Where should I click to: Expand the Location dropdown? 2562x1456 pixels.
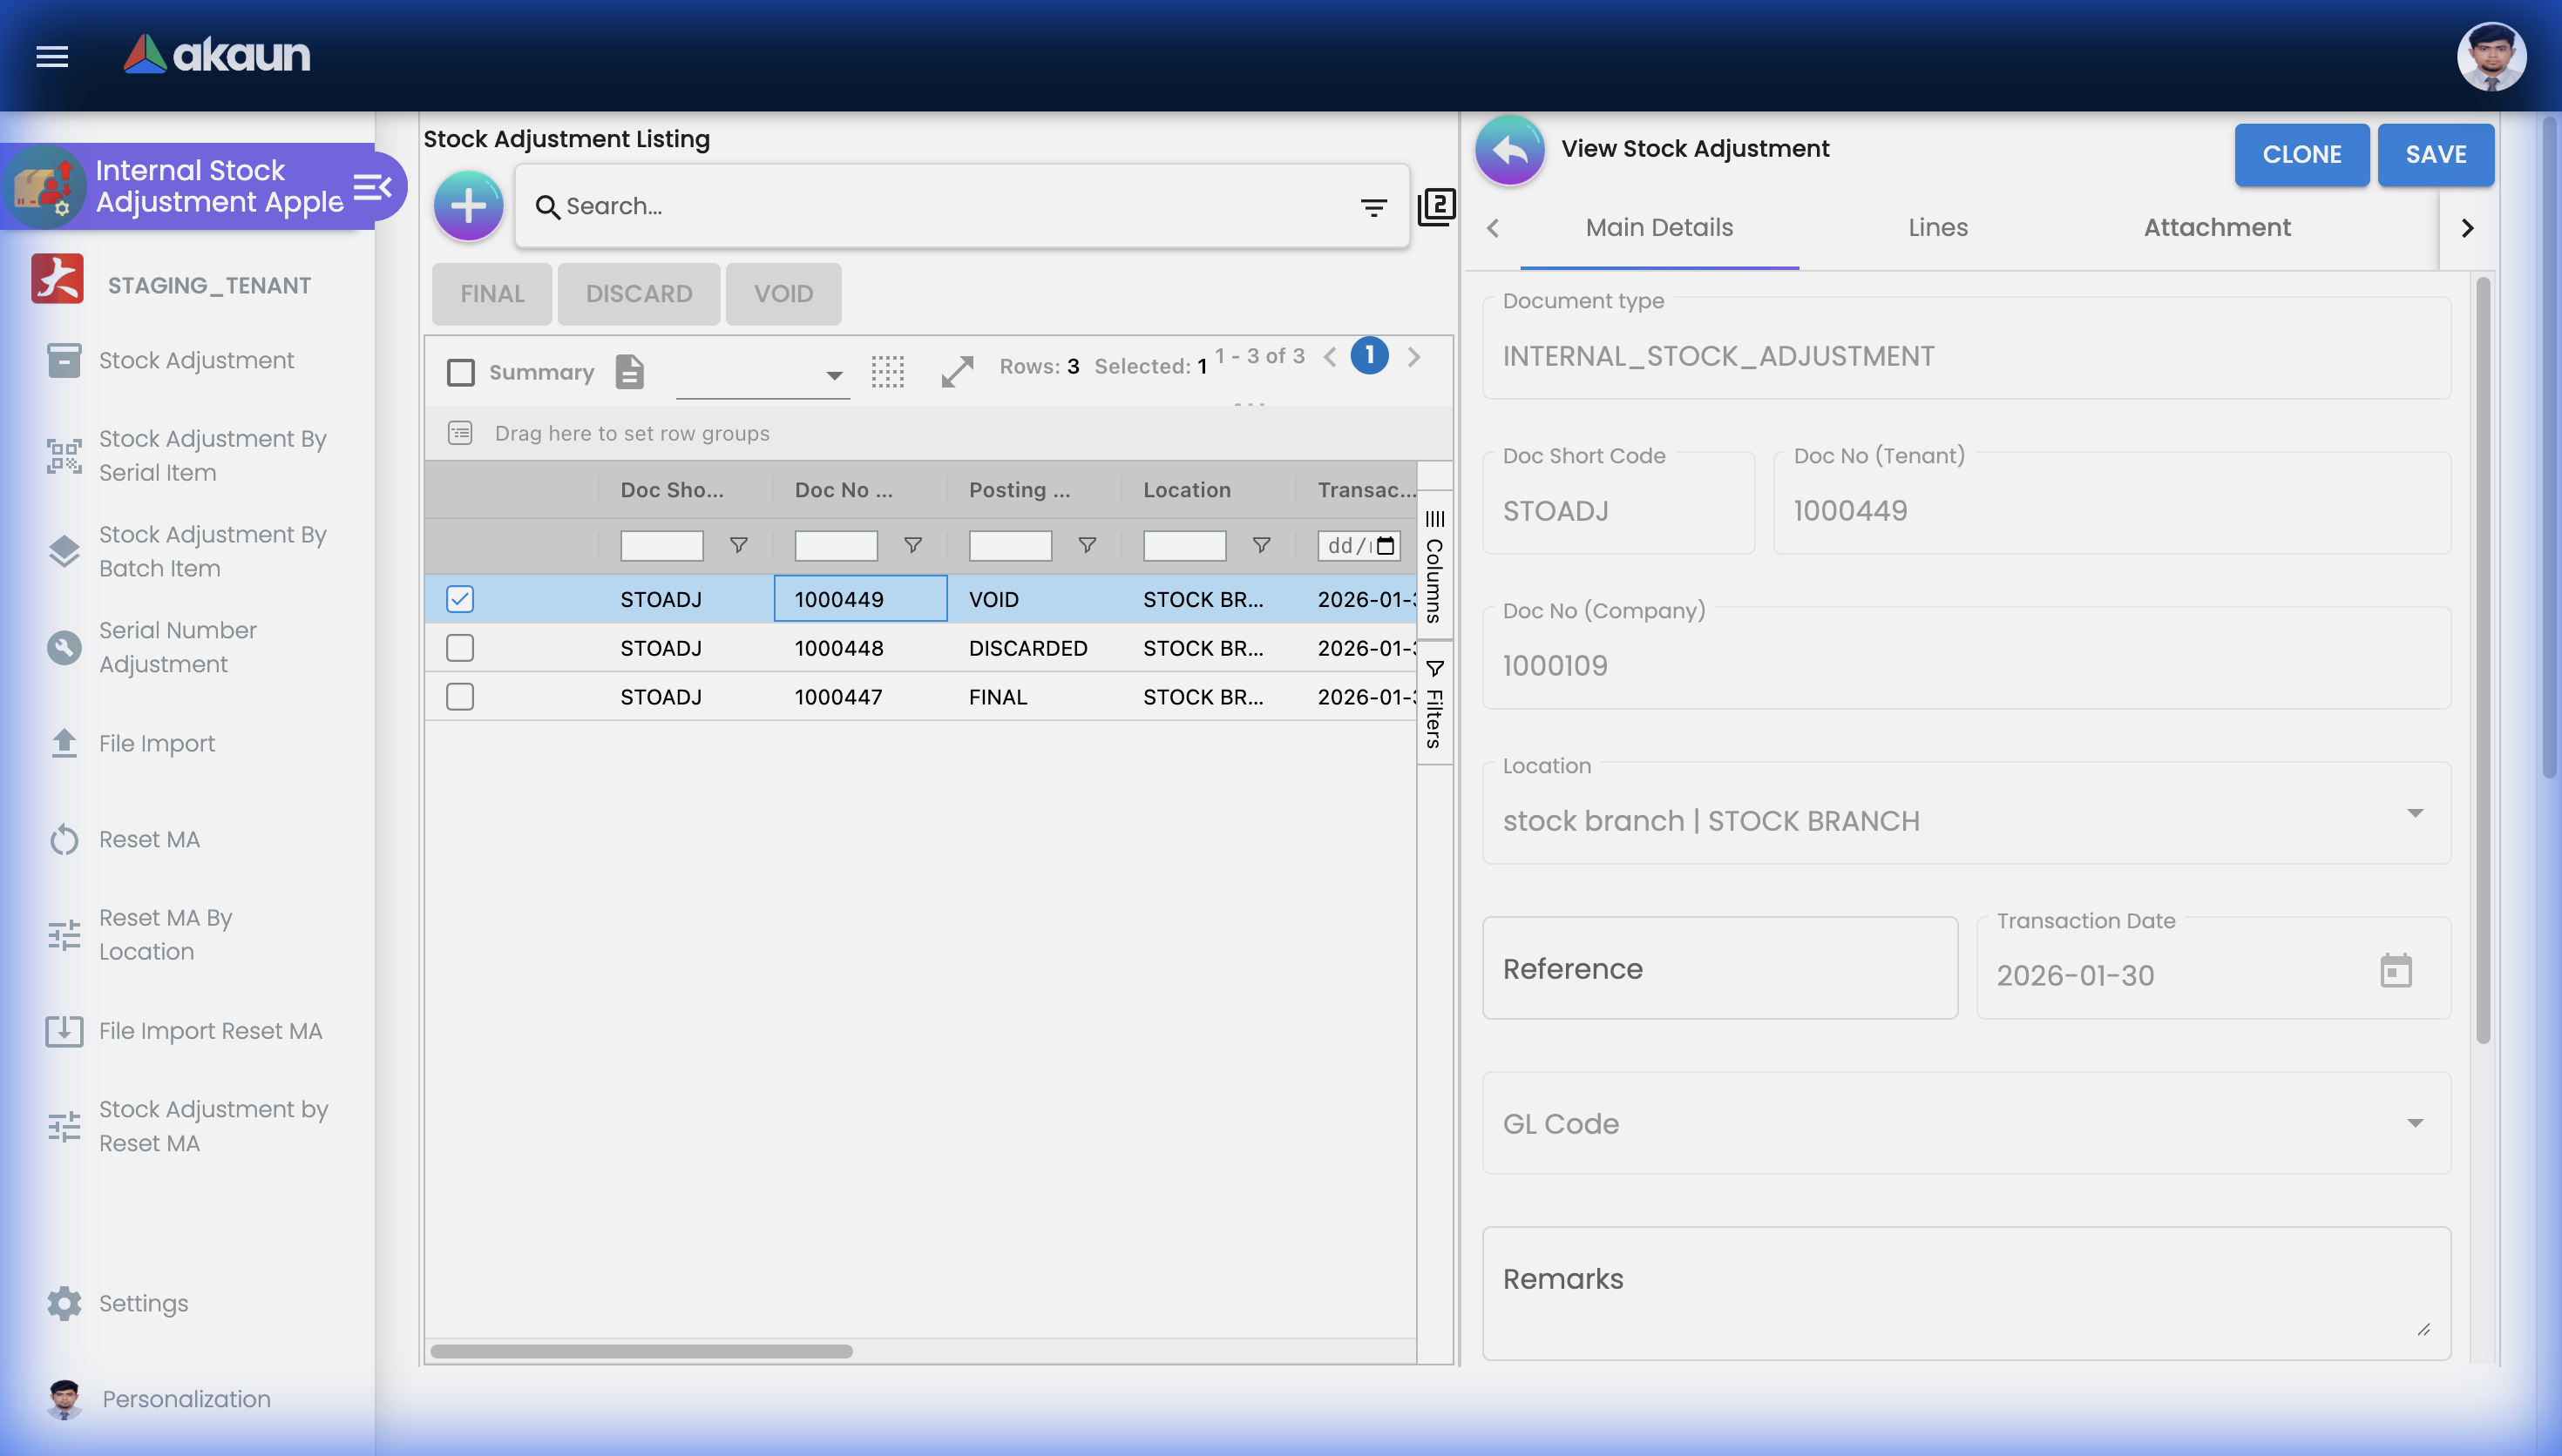click(2415, 813)
